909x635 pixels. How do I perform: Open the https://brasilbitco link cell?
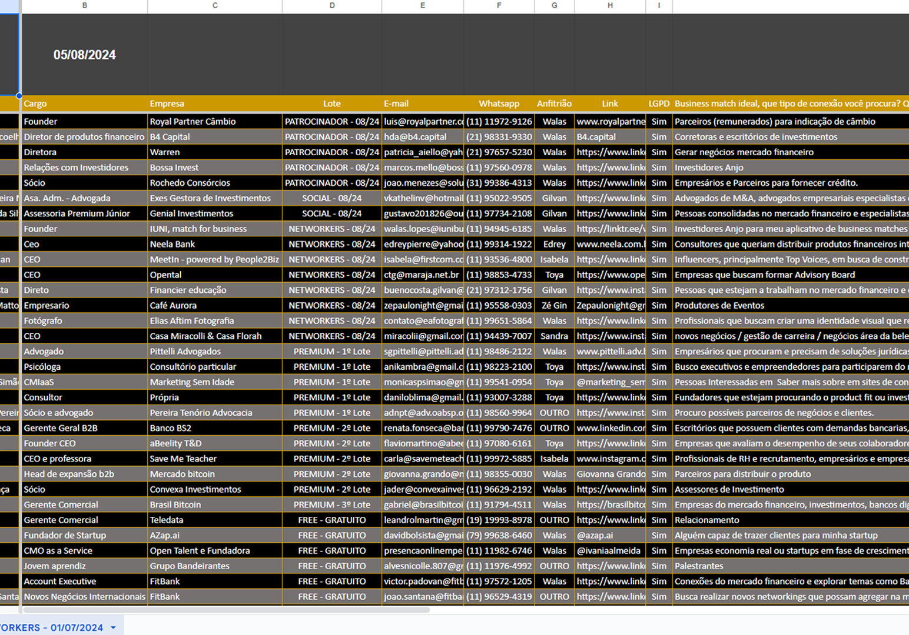click(610, 504)
